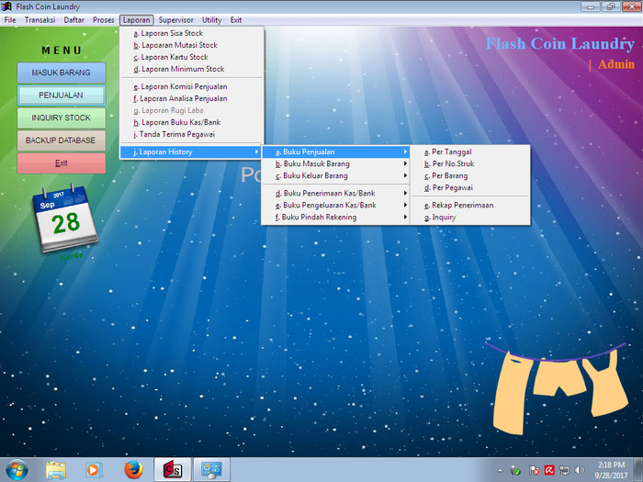Click the volume speaker tray icon

pyautogui.click(x=579, y=470)
